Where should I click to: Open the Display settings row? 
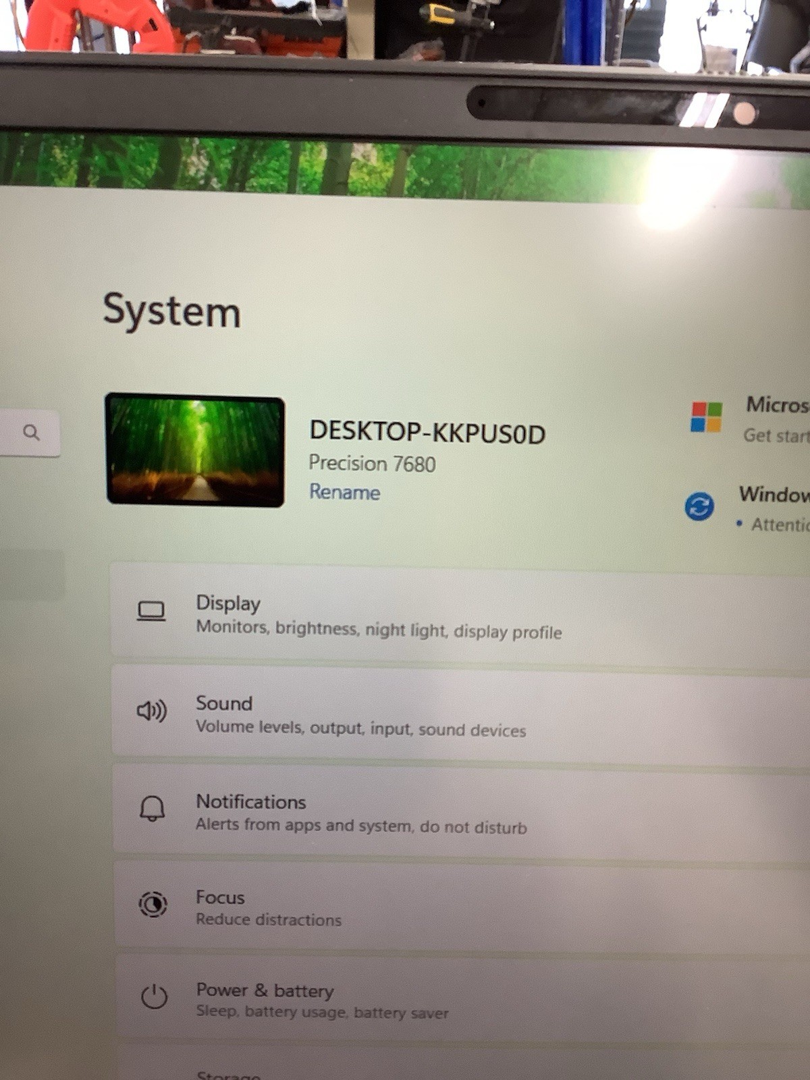click(x=460, y=616)
